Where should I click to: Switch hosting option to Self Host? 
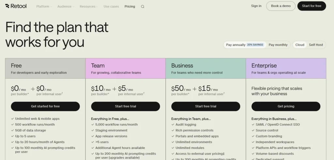(316, 45)
